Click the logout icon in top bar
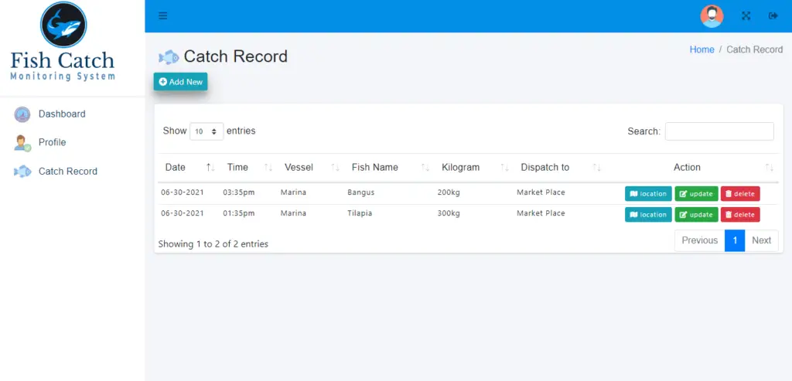 (773, 16)
